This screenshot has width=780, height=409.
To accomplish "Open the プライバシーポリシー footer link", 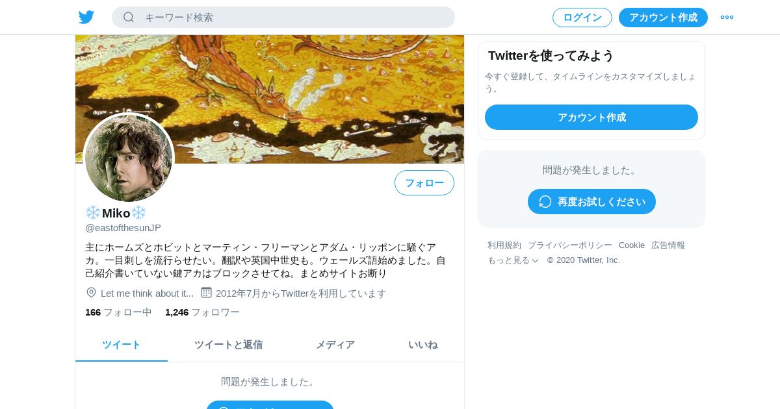I will coord(570,245).
